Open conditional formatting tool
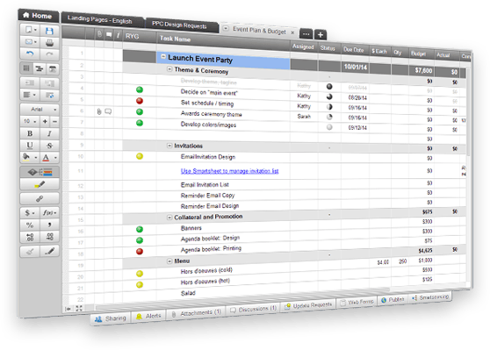 tap(40, 172)
